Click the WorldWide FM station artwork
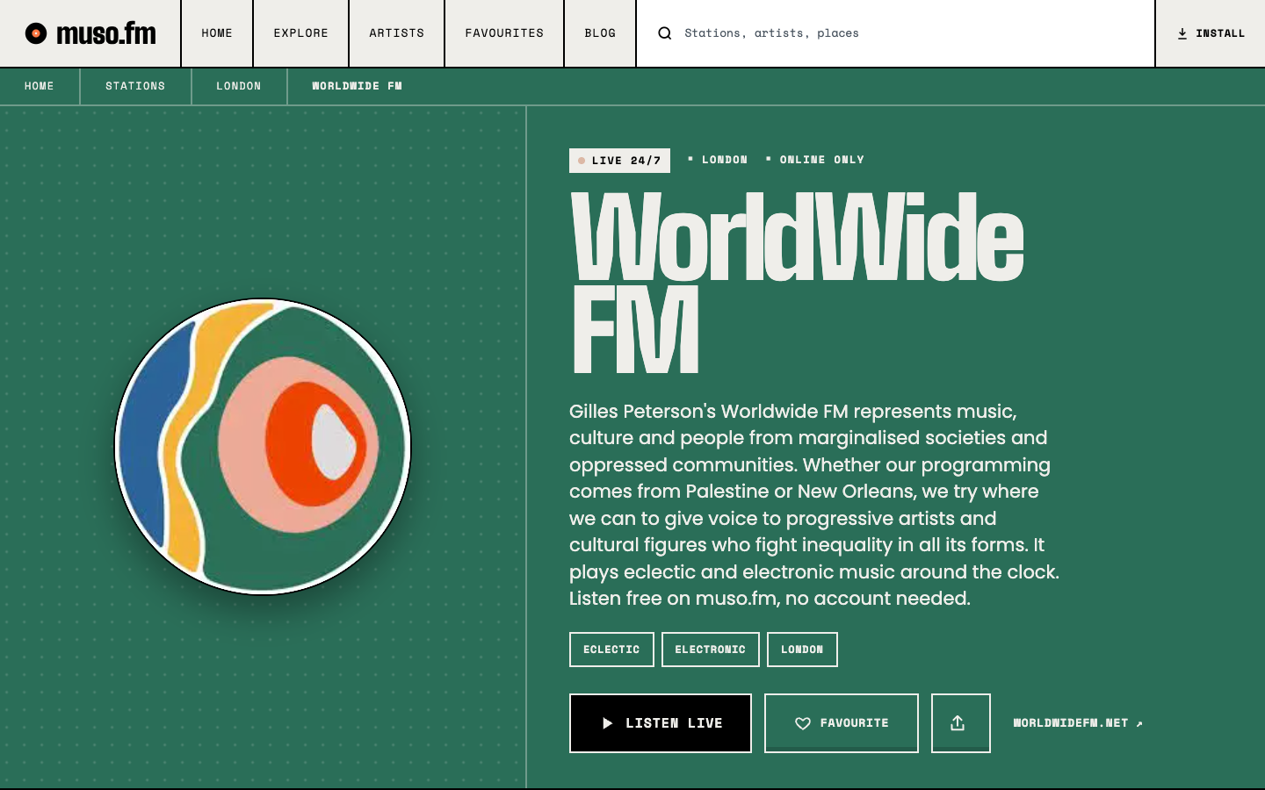The image size is (1265, 790). (263, 447)
